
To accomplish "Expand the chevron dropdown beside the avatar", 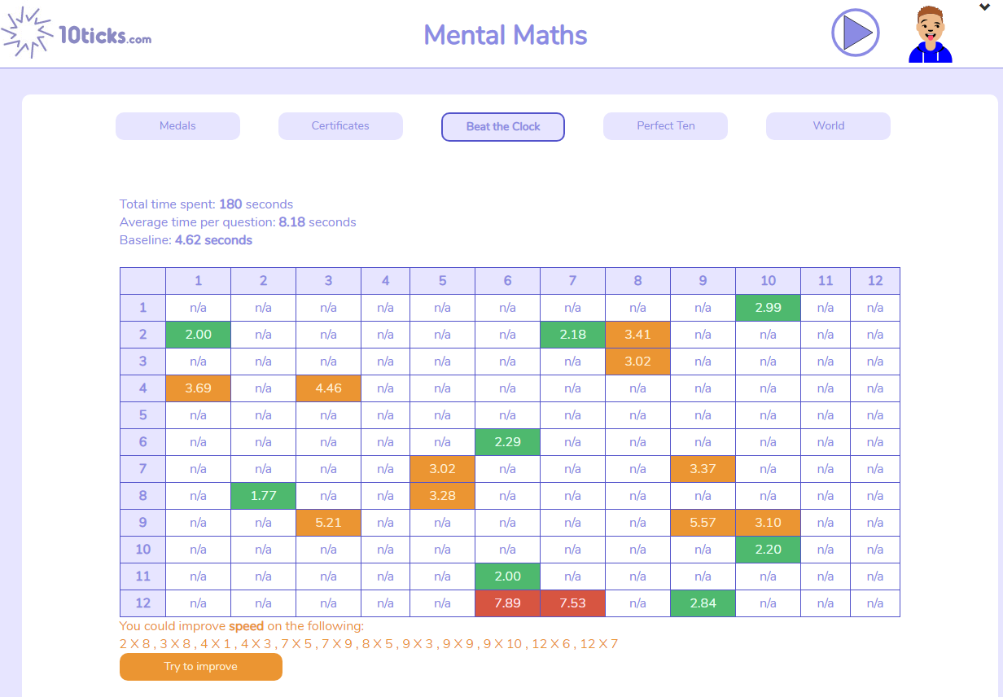I will point(983,7).
